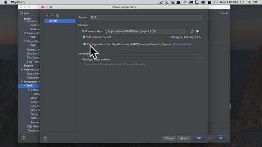The image size is (262, 147).
Task: Select Plugins in Preferences tree
Action: coord(29,66)
